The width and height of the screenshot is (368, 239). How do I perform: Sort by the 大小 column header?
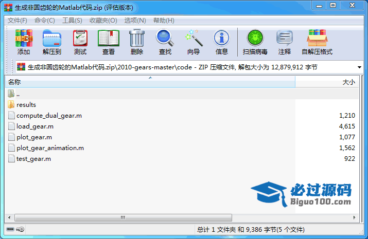[x=327, y=82]
